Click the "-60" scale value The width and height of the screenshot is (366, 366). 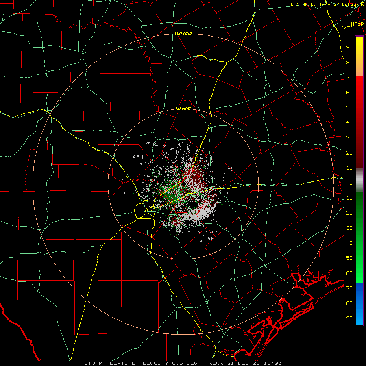pyautogui.click(x=348, y=273)
